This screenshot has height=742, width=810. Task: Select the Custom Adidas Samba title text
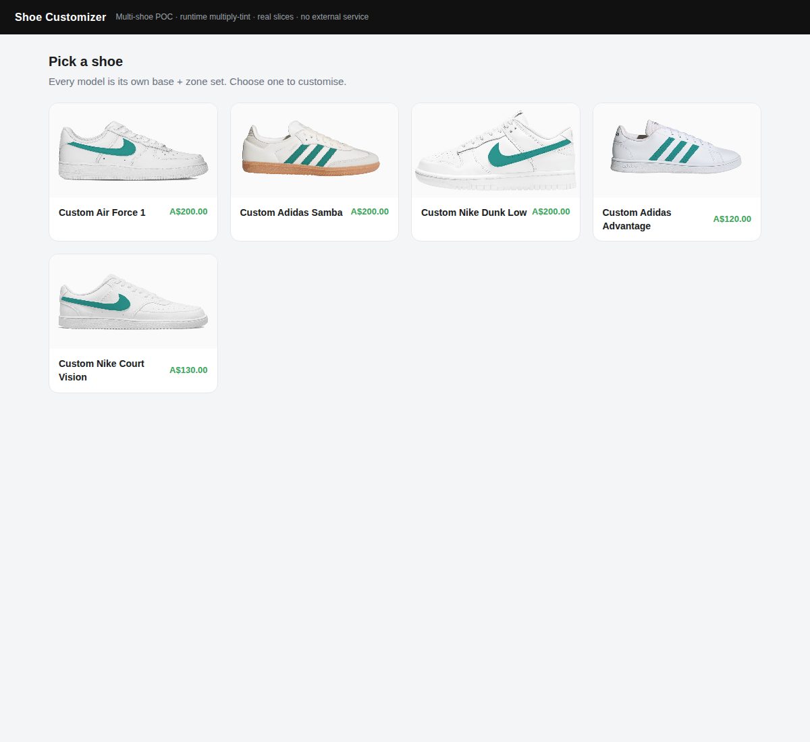point(291,212)
